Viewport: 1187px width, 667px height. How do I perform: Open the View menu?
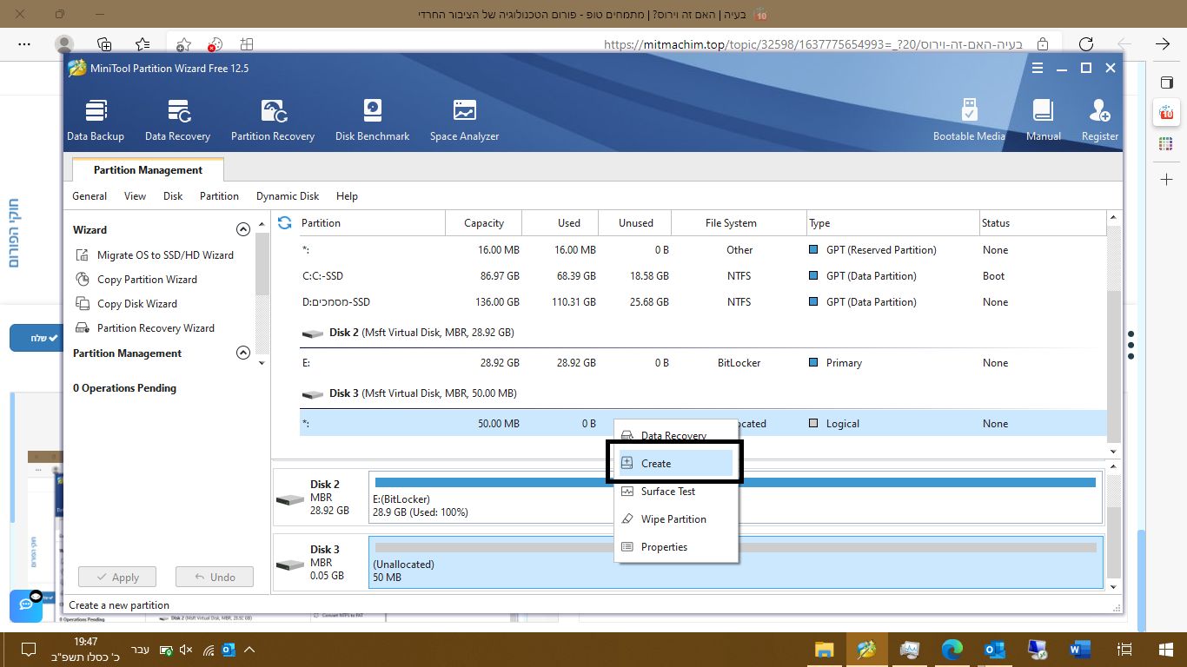pos(135,196)
